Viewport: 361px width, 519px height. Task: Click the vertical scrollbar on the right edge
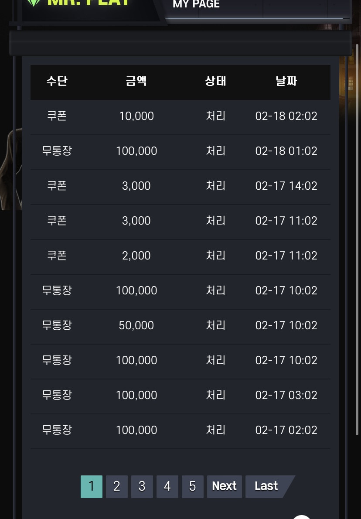click(x=357, y=239)
